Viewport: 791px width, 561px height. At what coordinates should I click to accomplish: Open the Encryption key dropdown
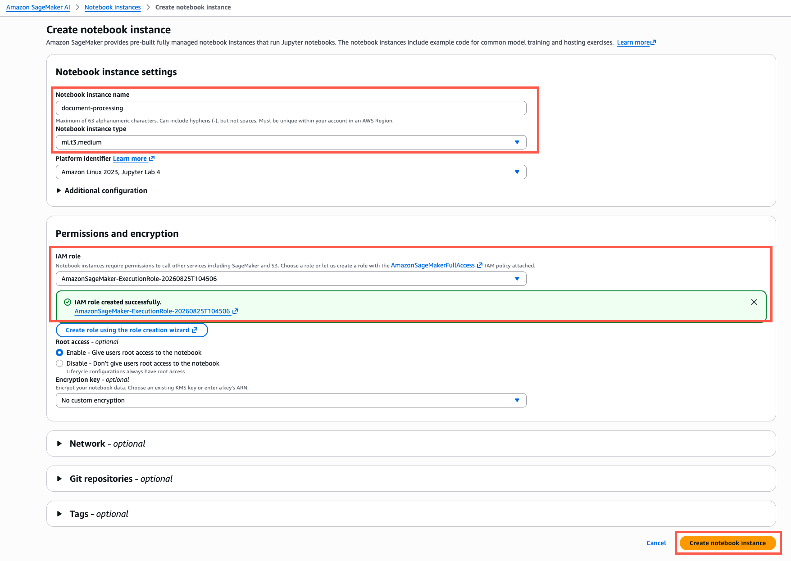291,400
